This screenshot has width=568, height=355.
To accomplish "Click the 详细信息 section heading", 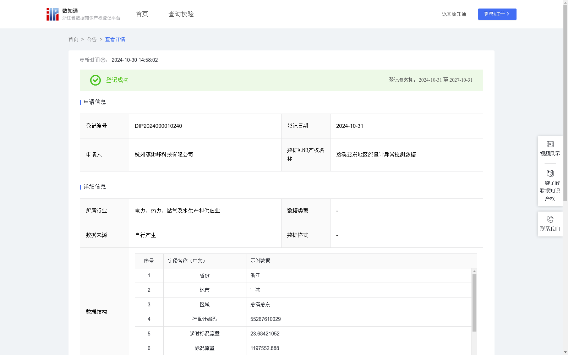I will [x=95, y=187].
